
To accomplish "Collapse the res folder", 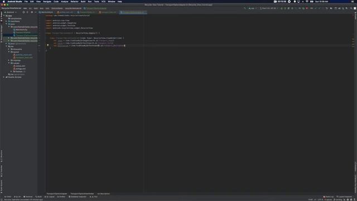I will tap(6, 46).
